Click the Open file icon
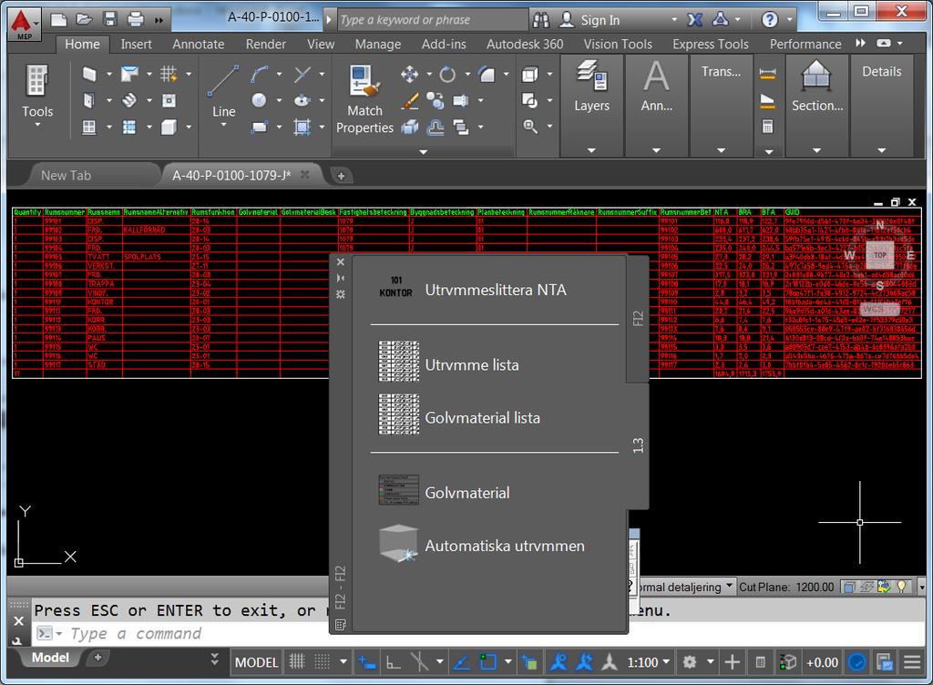This screenshot has height=685, width=933. point(85,20)
